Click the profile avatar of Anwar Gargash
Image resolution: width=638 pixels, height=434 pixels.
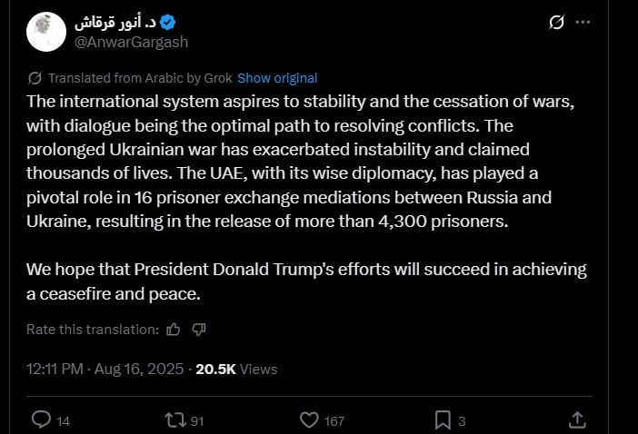[46, 32]
